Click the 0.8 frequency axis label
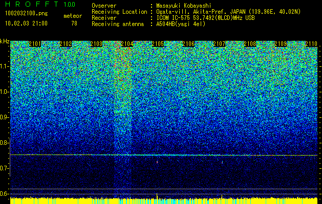The width and height of the screenshot is (322, 204). (4, 143)
